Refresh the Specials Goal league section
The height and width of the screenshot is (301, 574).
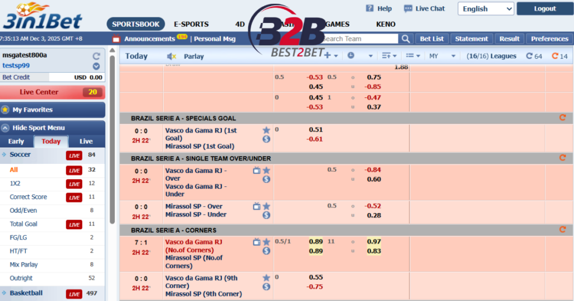[563, 117]
